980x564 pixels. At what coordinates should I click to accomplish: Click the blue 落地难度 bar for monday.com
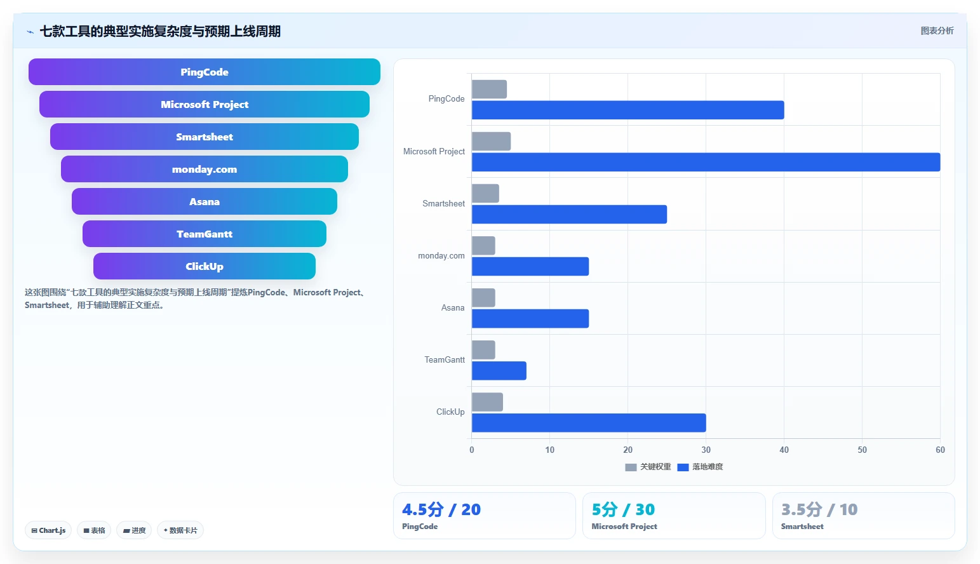click(x=530, y=266)
